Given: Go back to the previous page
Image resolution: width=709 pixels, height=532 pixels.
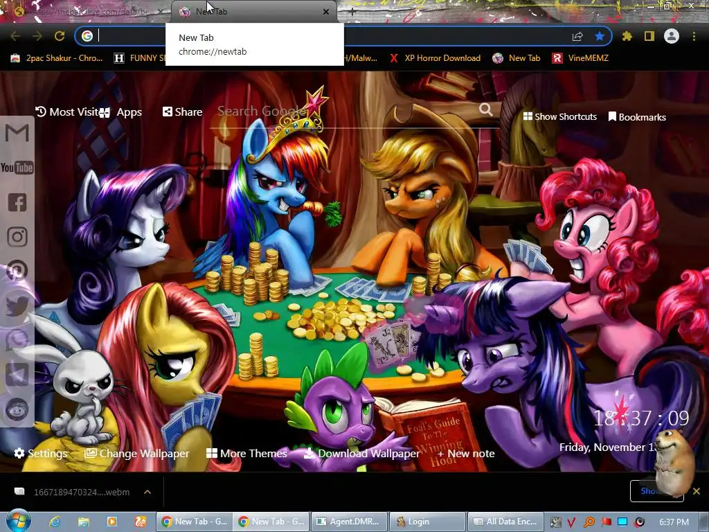Looking at the screenshot, I should coord(15,36).
